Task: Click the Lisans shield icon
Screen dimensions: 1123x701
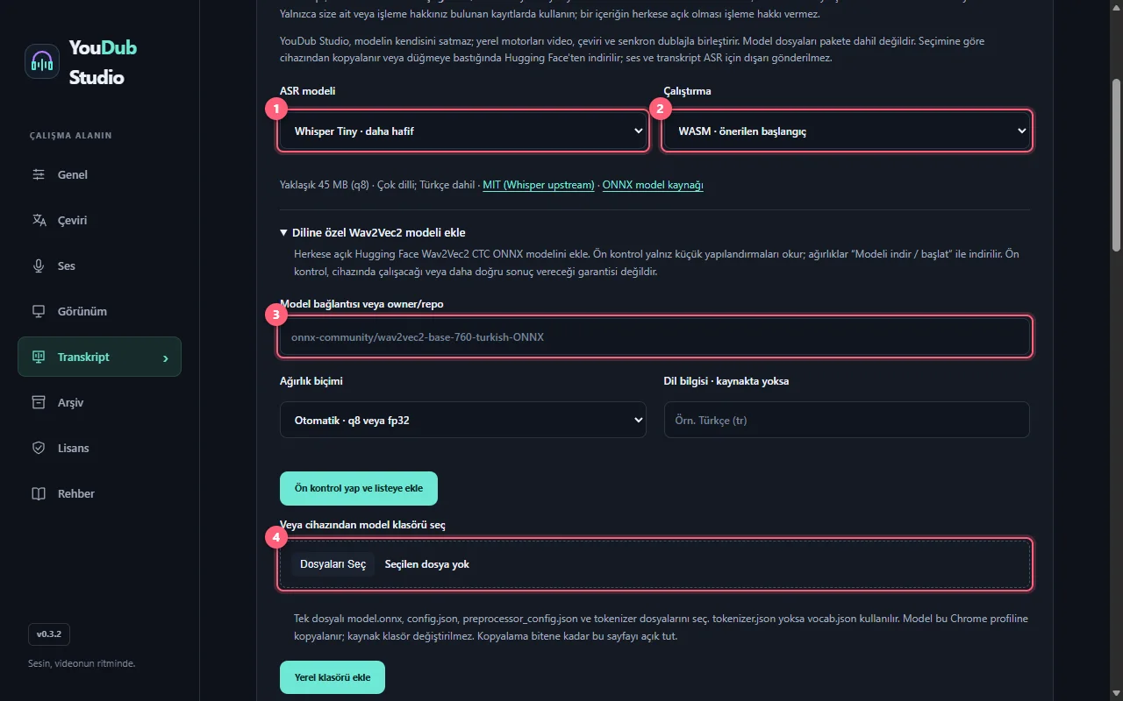Action: point(39,448)
